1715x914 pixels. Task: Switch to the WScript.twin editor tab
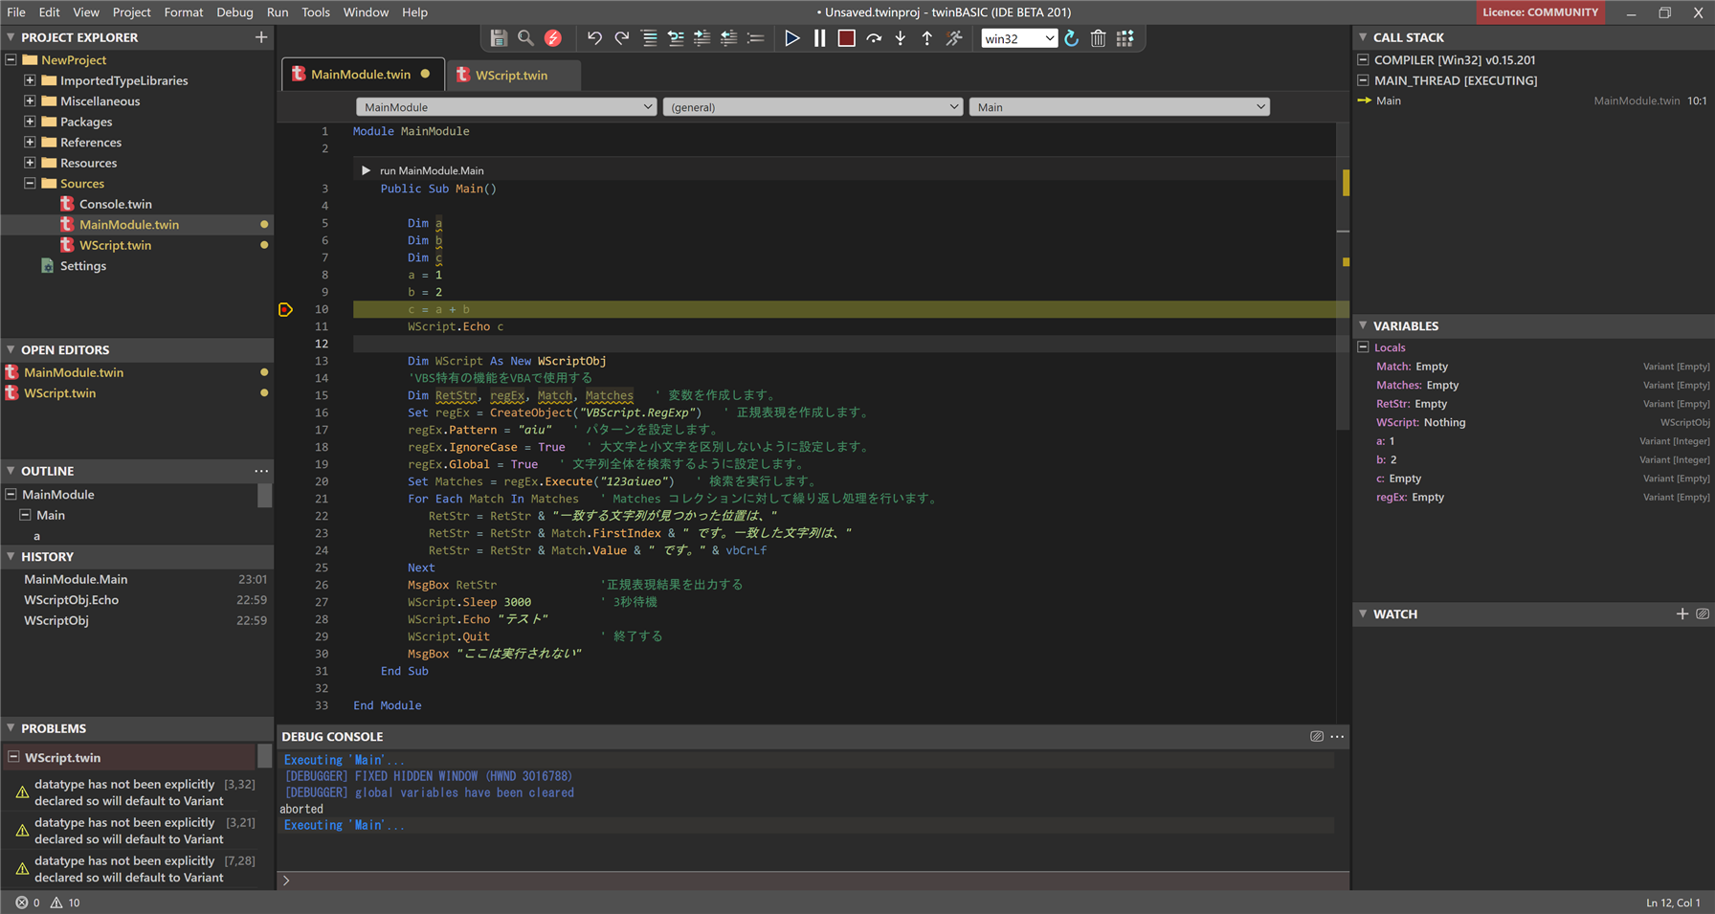[x=514, y=74]
